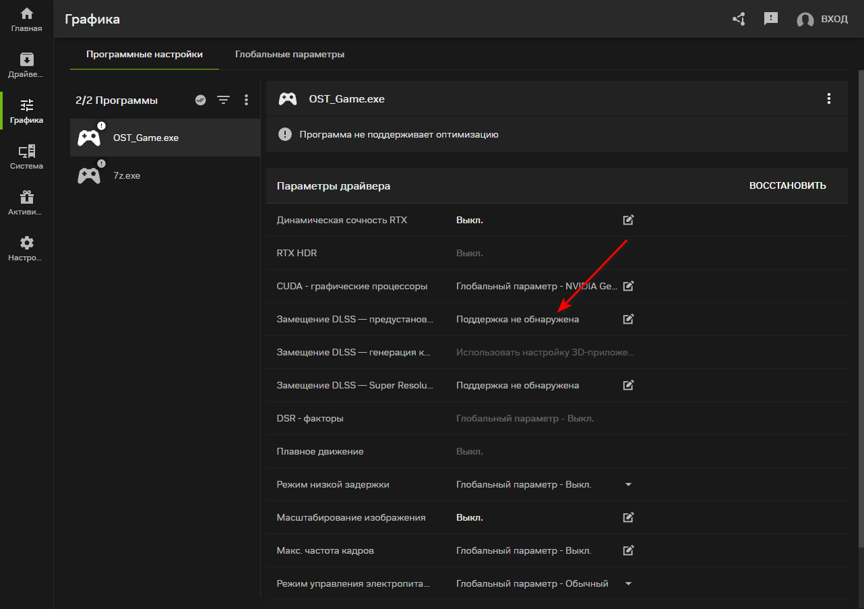Open the feedback notification icon
The height and width of the screenshot is (609, 864).
(771, 19)
